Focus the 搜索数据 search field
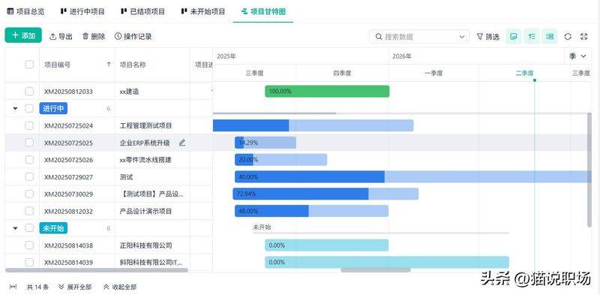The width and height of the screenshot is (600, 295). 419,37
